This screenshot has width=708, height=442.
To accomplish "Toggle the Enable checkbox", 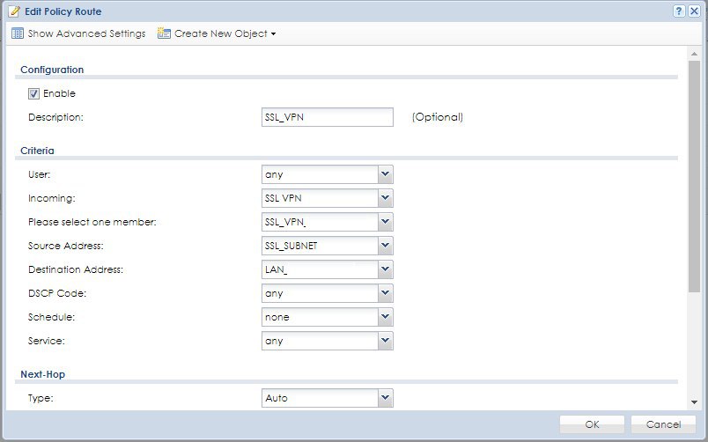I will [x=34, y=93].
